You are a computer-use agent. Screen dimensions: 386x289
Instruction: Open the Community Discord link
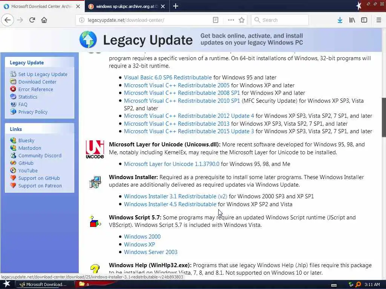pyautogui.click(x=40, y=155)
